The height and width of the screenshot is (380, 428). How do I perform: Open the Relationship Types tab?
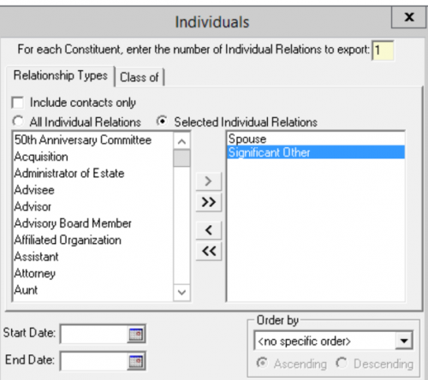click(x=61, y=76)
